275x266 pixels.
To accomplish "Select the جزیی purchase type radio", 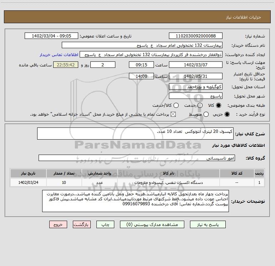I will (227, 114).
